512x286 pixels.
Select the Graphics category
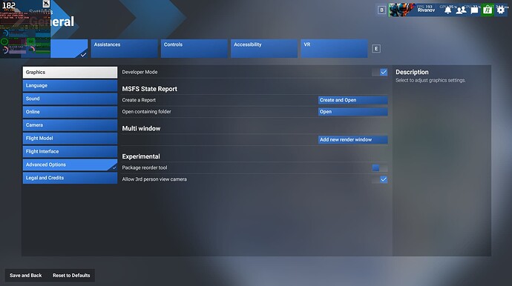70,73
